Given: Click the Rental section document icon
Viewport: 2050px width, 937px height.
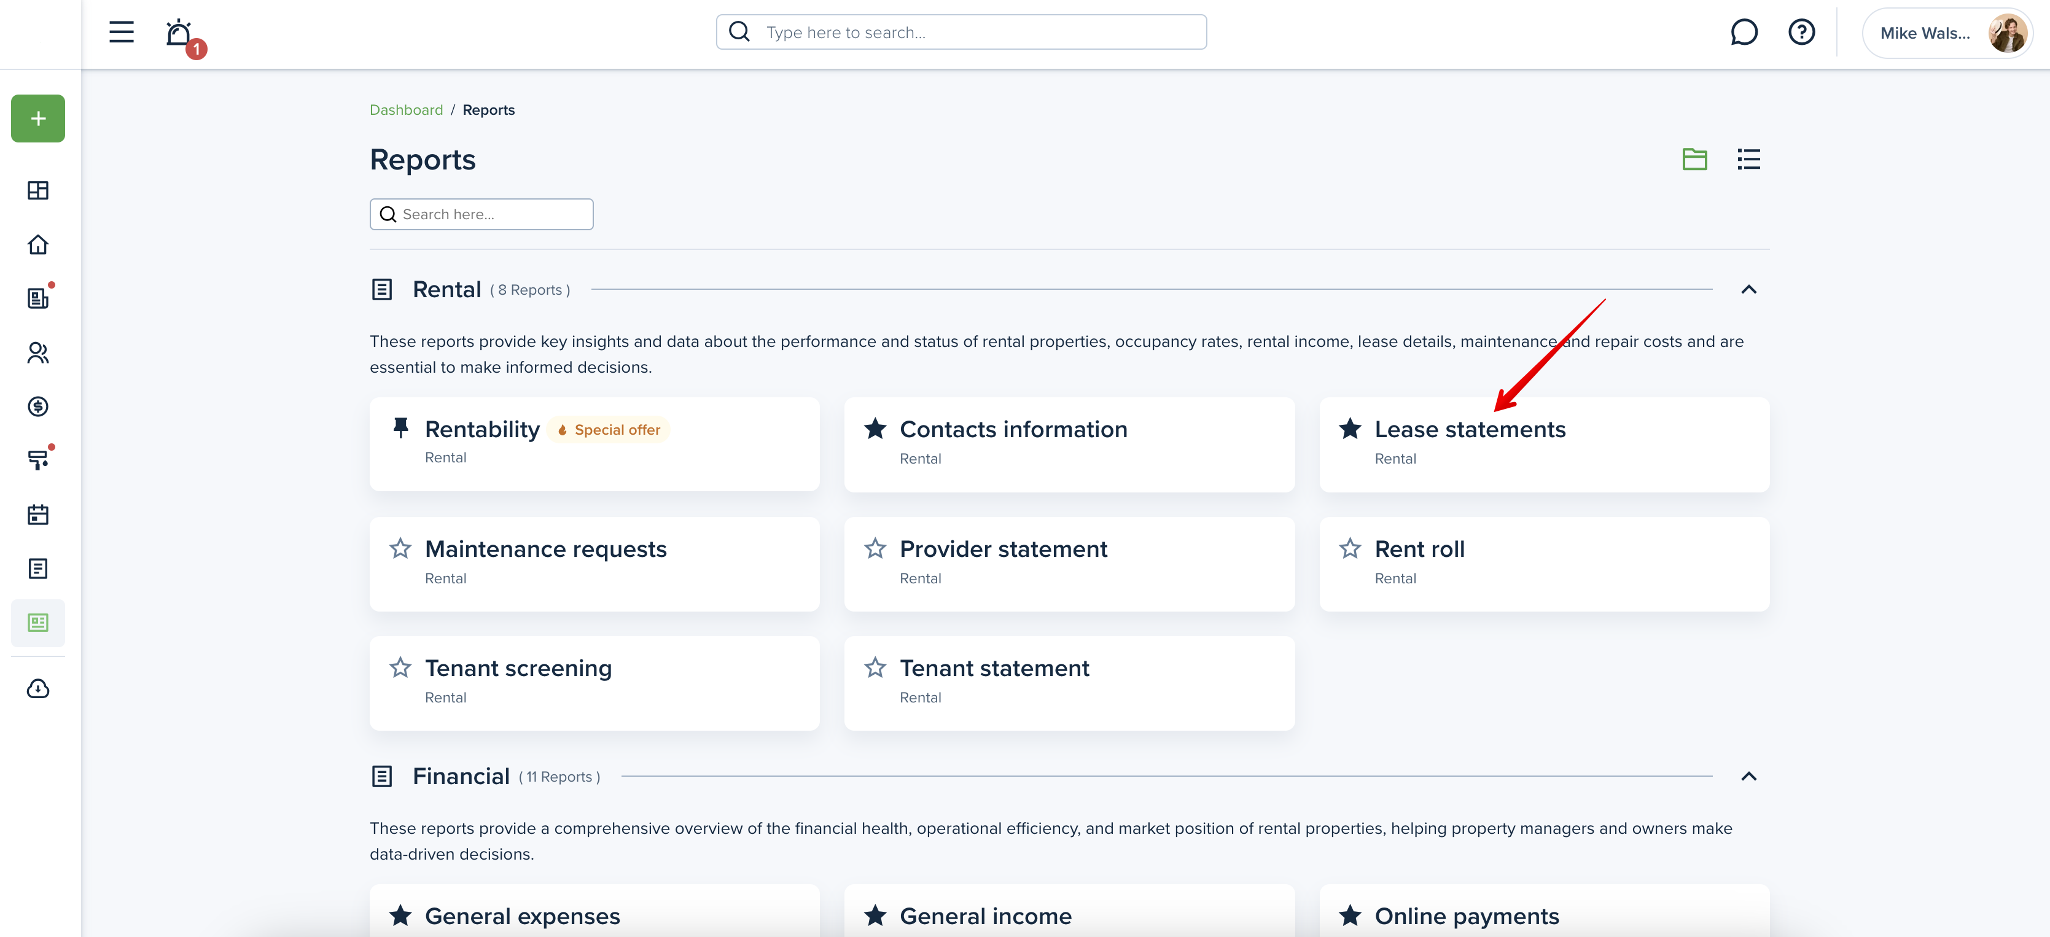Looking at the screenshot, I should coord(382,290).
